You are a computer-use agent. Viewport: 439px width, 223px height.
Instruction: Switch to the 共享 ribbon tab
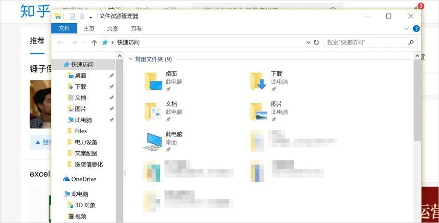point(113,29)
